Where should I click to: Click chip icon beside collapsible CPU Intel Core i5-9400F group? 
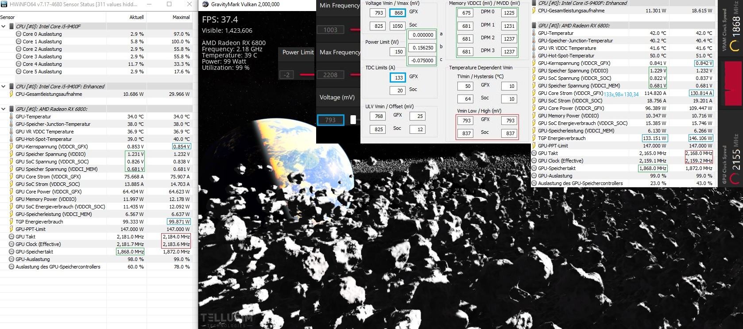pyautogui.click(x=11, y=26)
